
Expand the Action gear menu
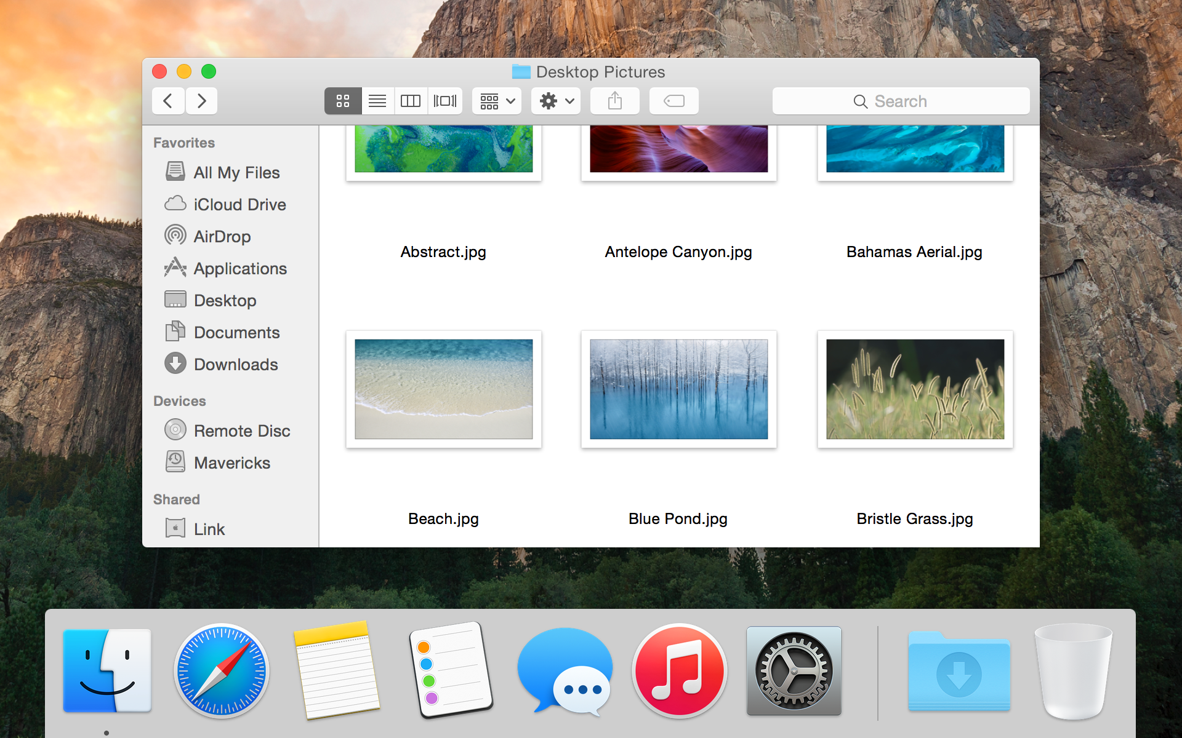[554, 101]
